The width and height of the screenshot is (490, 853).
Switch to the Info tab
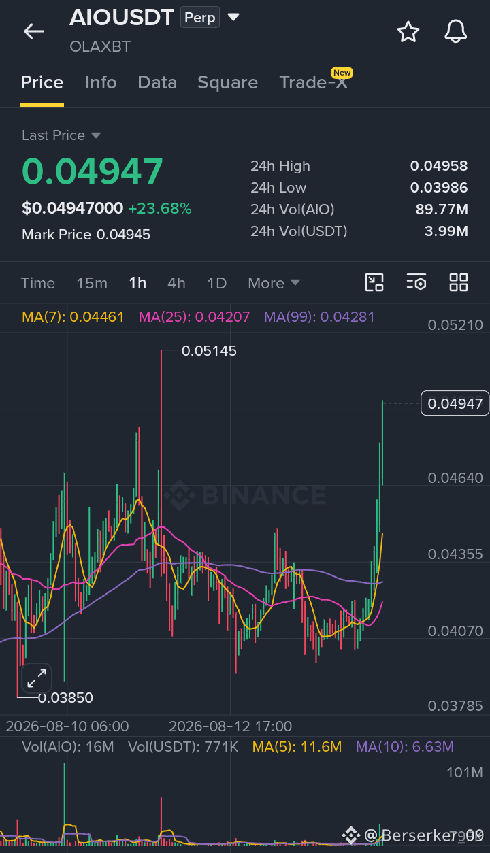tap(101, 82)
